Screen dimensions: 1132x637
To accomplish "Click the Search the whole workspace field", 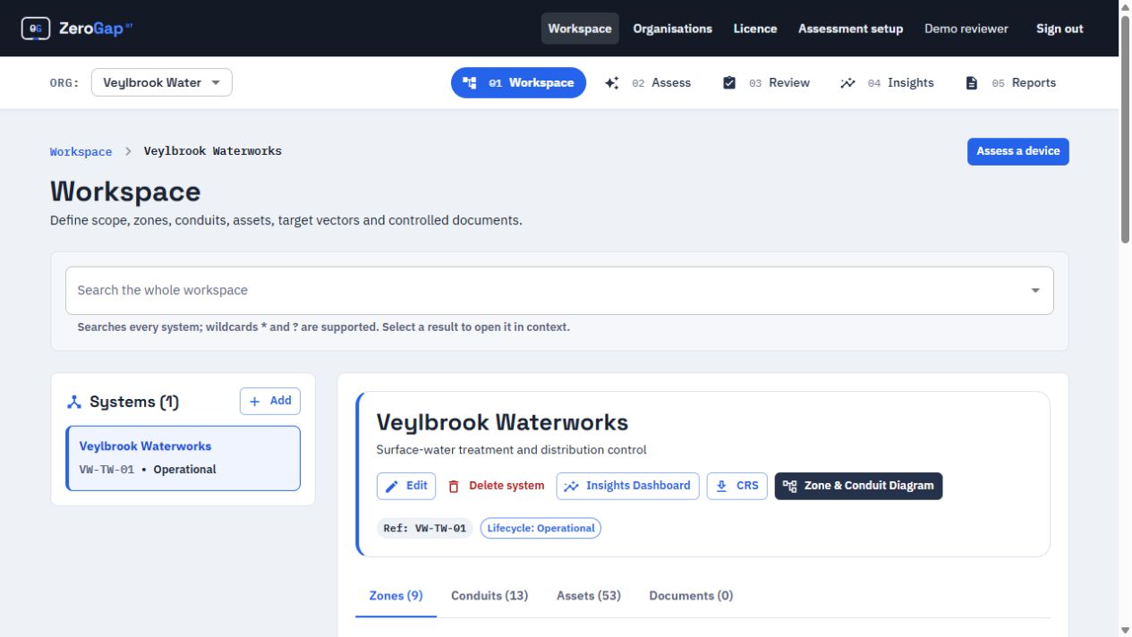I will pos(559,291).
